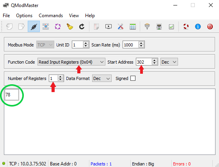Screen dimensions: 219x167
Task: Click the Read/Write request icon
Action: tap(46, 27)
